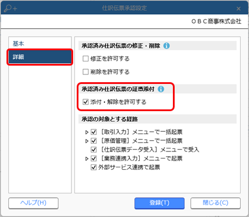Viewport: 249px width, 217px height.
Task: Click the 承認の対象とする経路 section header
Action: pos(158,119)
